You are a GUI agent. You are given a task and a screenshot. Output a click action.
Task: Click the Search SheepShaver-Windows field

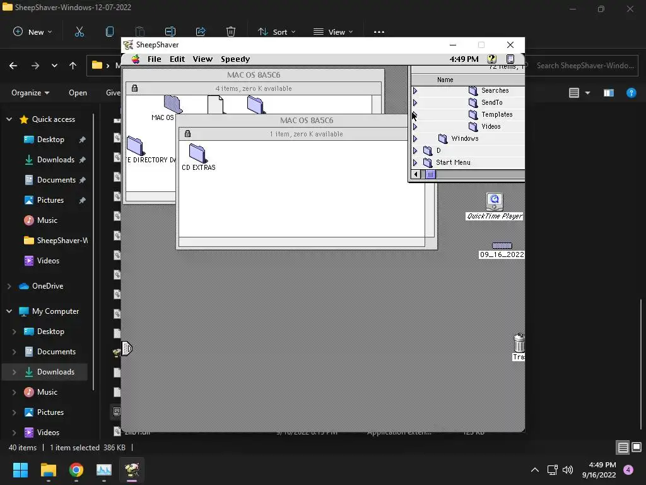click(583, 66)
